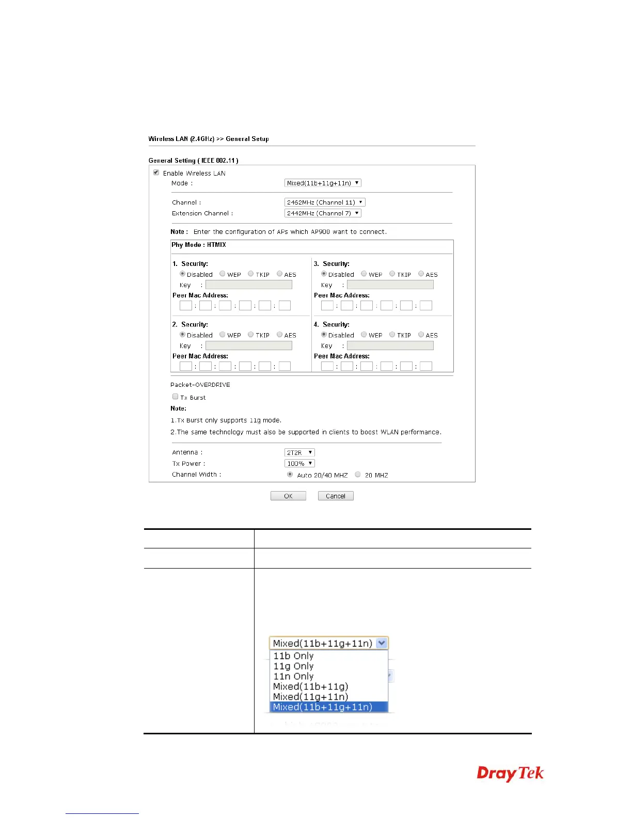The image size is (632, 818).
Task: Click the DrayTek logo
Action: tap(510, 773)
